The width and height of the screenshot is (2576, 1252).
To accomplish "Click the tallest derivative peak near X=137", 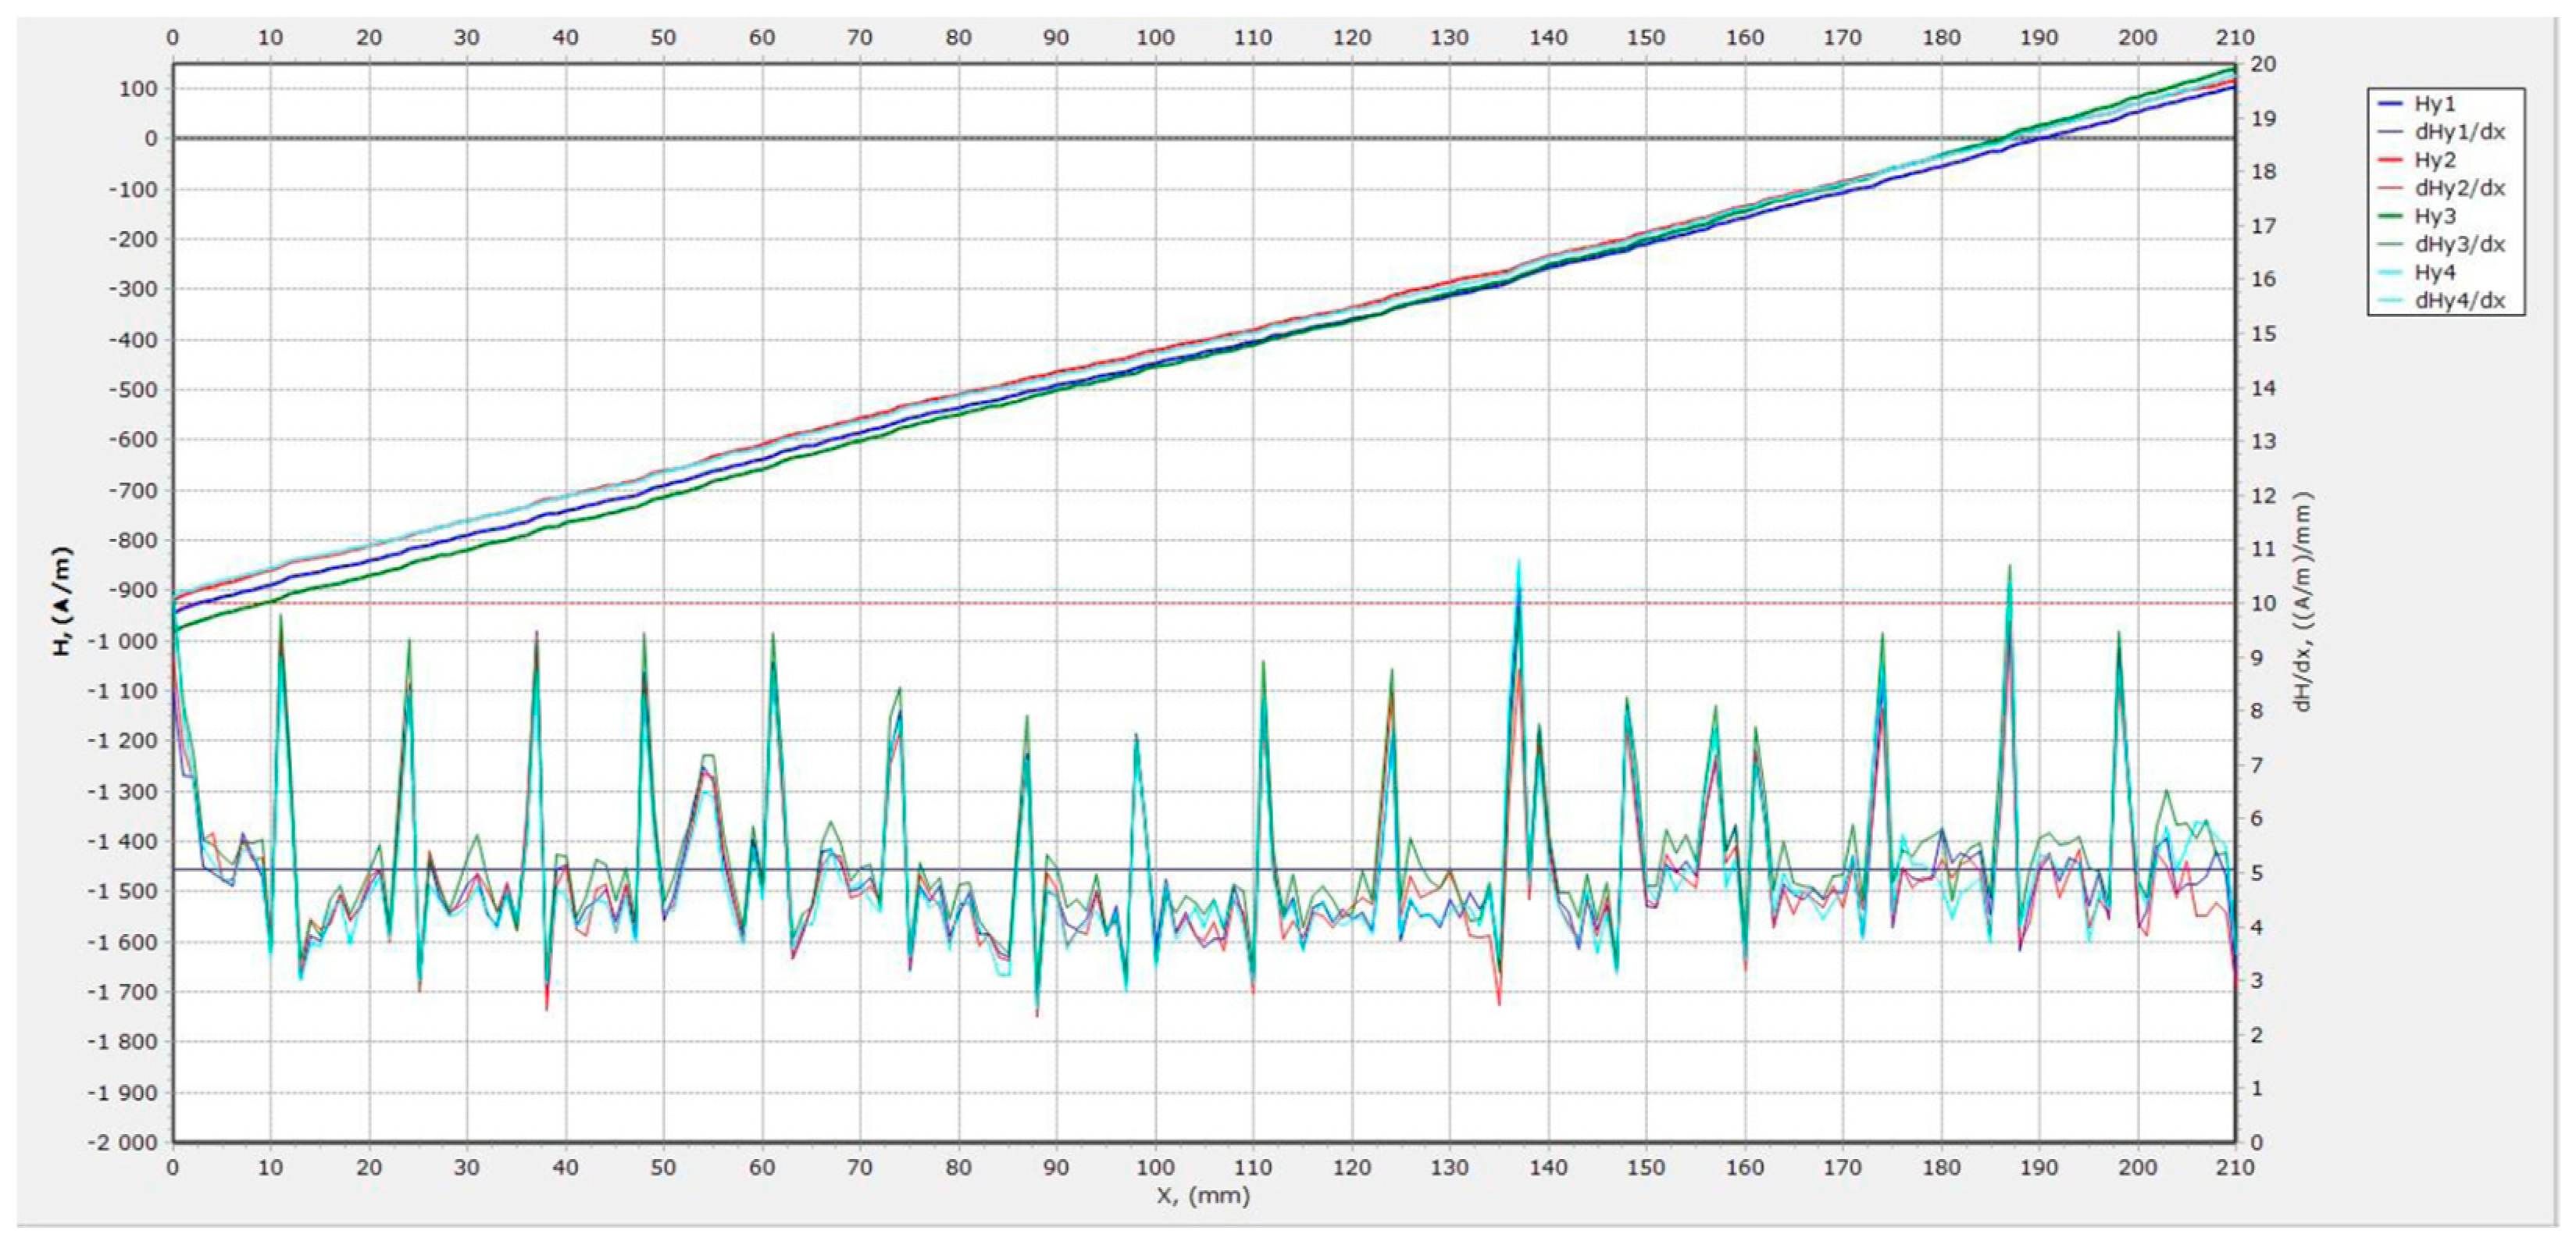I will (x=1518, y=562).
